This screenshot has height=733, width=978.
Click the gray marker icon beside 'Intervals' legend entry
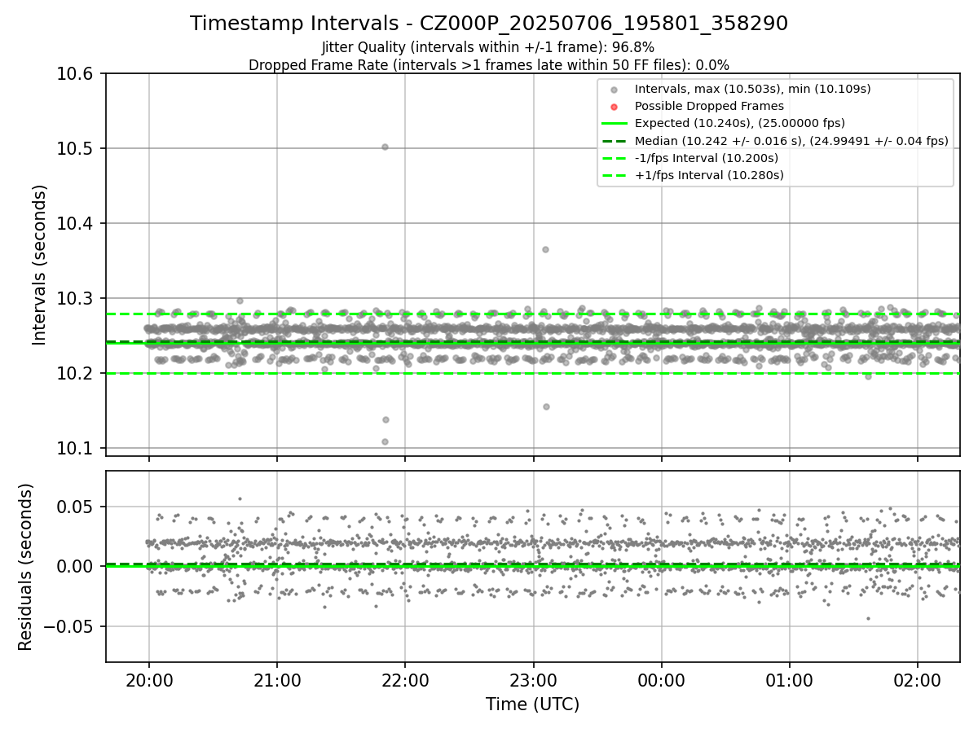(615, 90)
